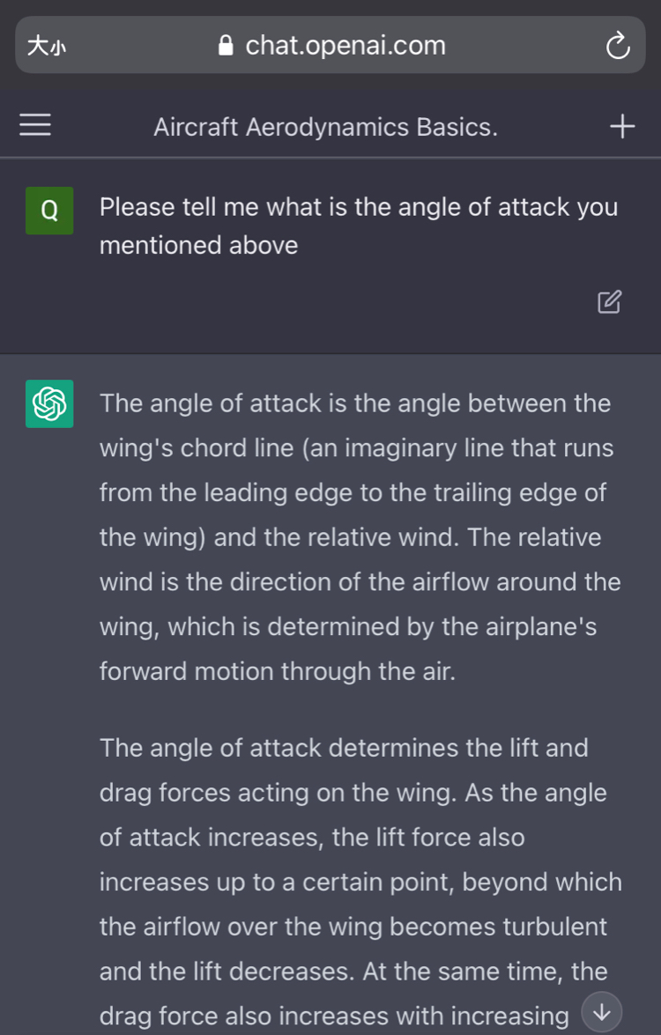Tap the line 'forward motion through the air'
The width and height of the screenshot is (661, 1035).
pos(278,671)
